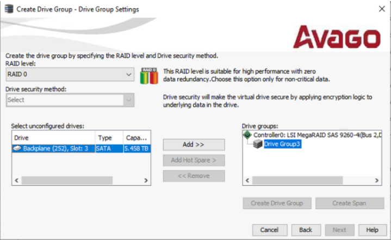
Task: Click the drive disk icon for Slot 3
Action: pos(17,149)
